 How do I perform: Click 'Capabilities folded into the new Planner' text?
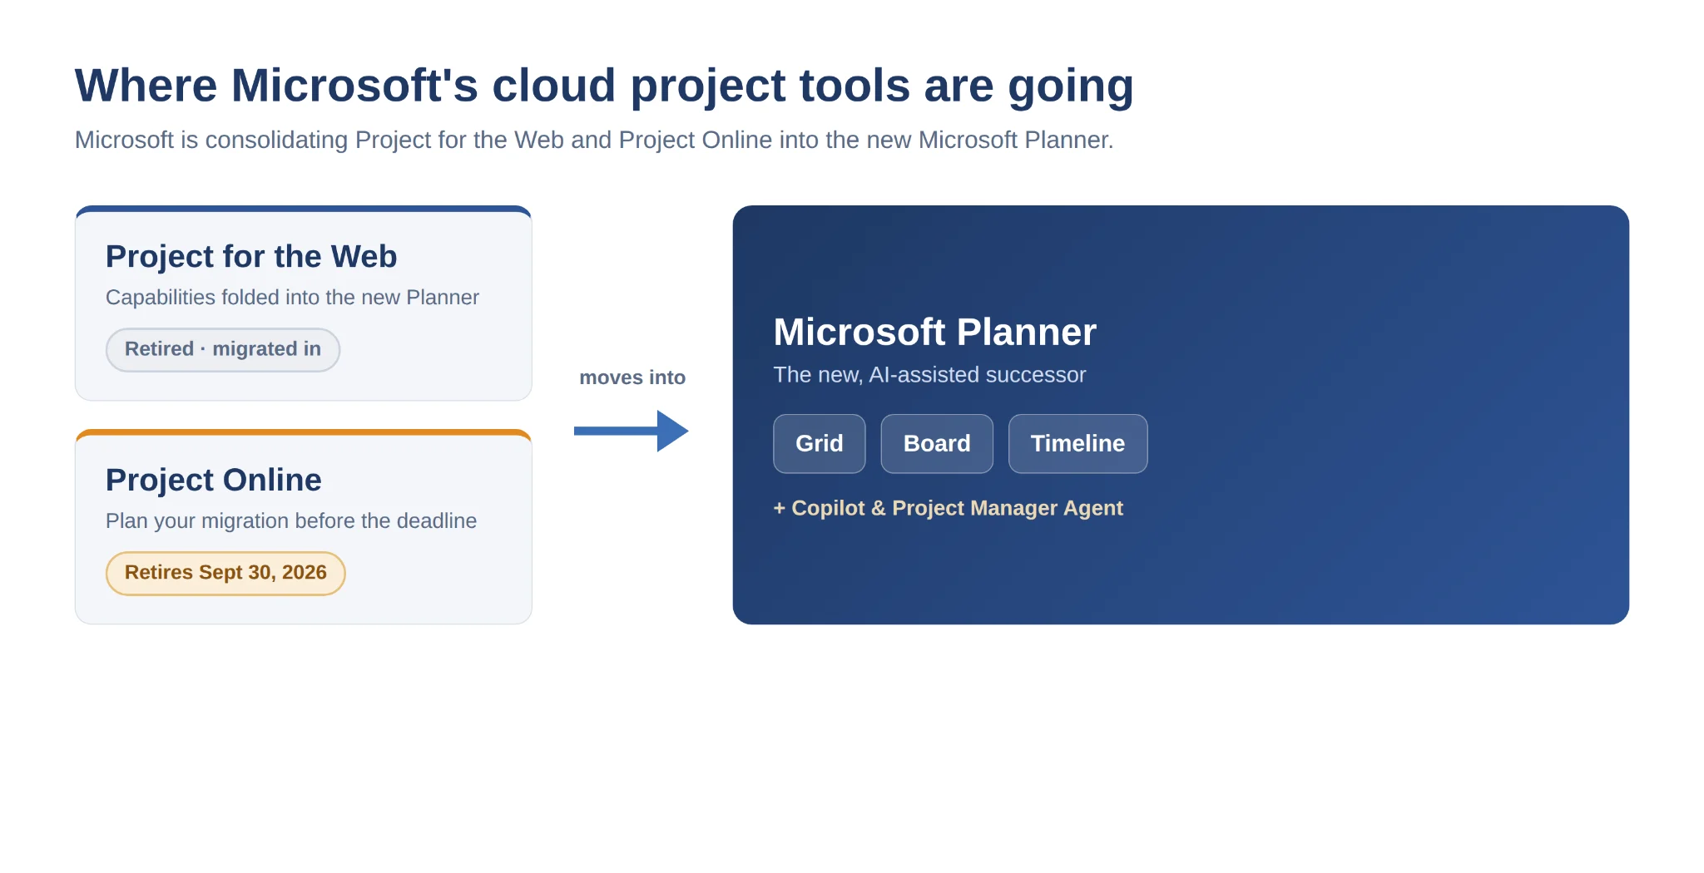(x=292, y=298)
